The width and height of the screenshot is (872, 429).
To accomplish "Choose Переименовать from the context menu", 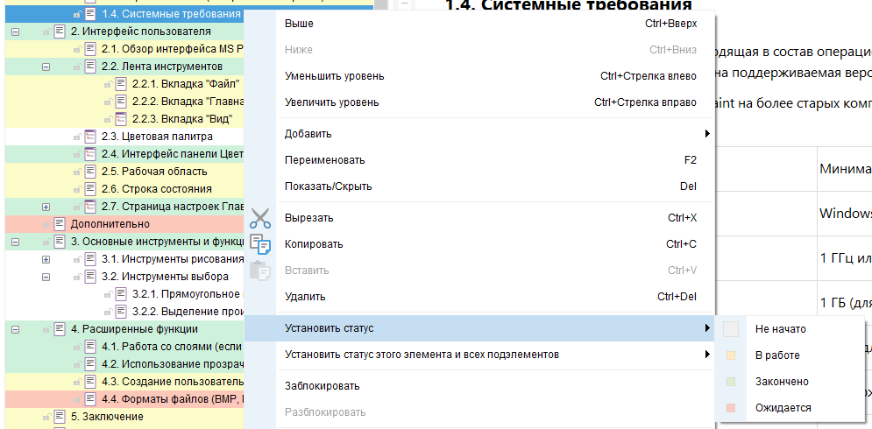I will [x=325, y=160].
